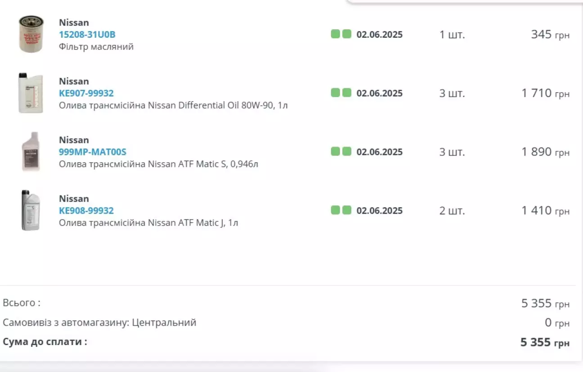Image resolution: width=583 pixels, height=372 pixels.
Task: Click green availability indicator for KE908-99932
Action: coord(341,210)
